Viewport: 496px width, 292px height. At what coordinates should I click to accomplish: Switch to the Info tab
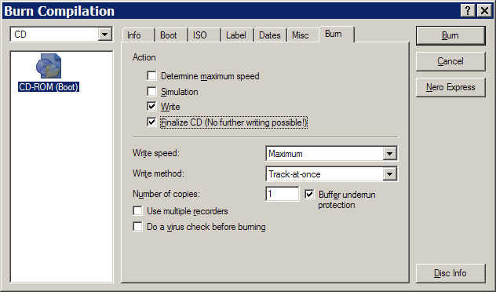(x=138, y=35)
